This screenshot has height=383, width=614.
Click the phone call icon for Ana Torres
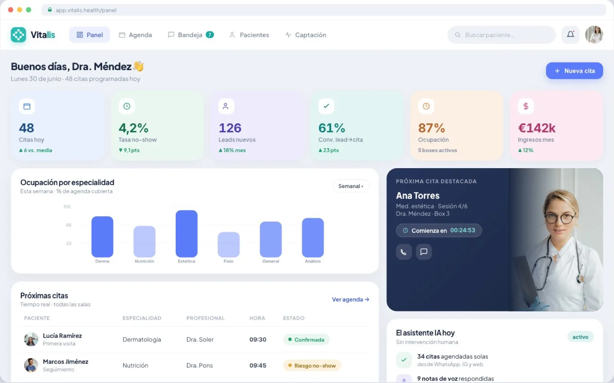(404, 252)
